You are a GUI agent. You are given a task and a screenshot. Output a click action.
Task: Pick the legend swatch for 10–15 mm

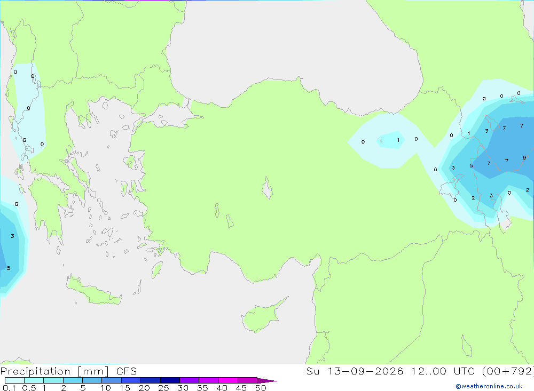click(112, 380)
